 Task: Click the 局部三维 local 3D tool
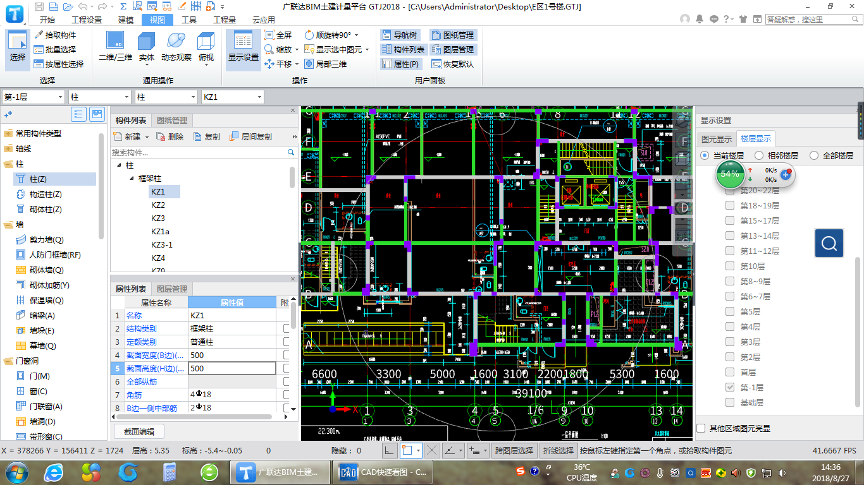(x=326, y=64)
